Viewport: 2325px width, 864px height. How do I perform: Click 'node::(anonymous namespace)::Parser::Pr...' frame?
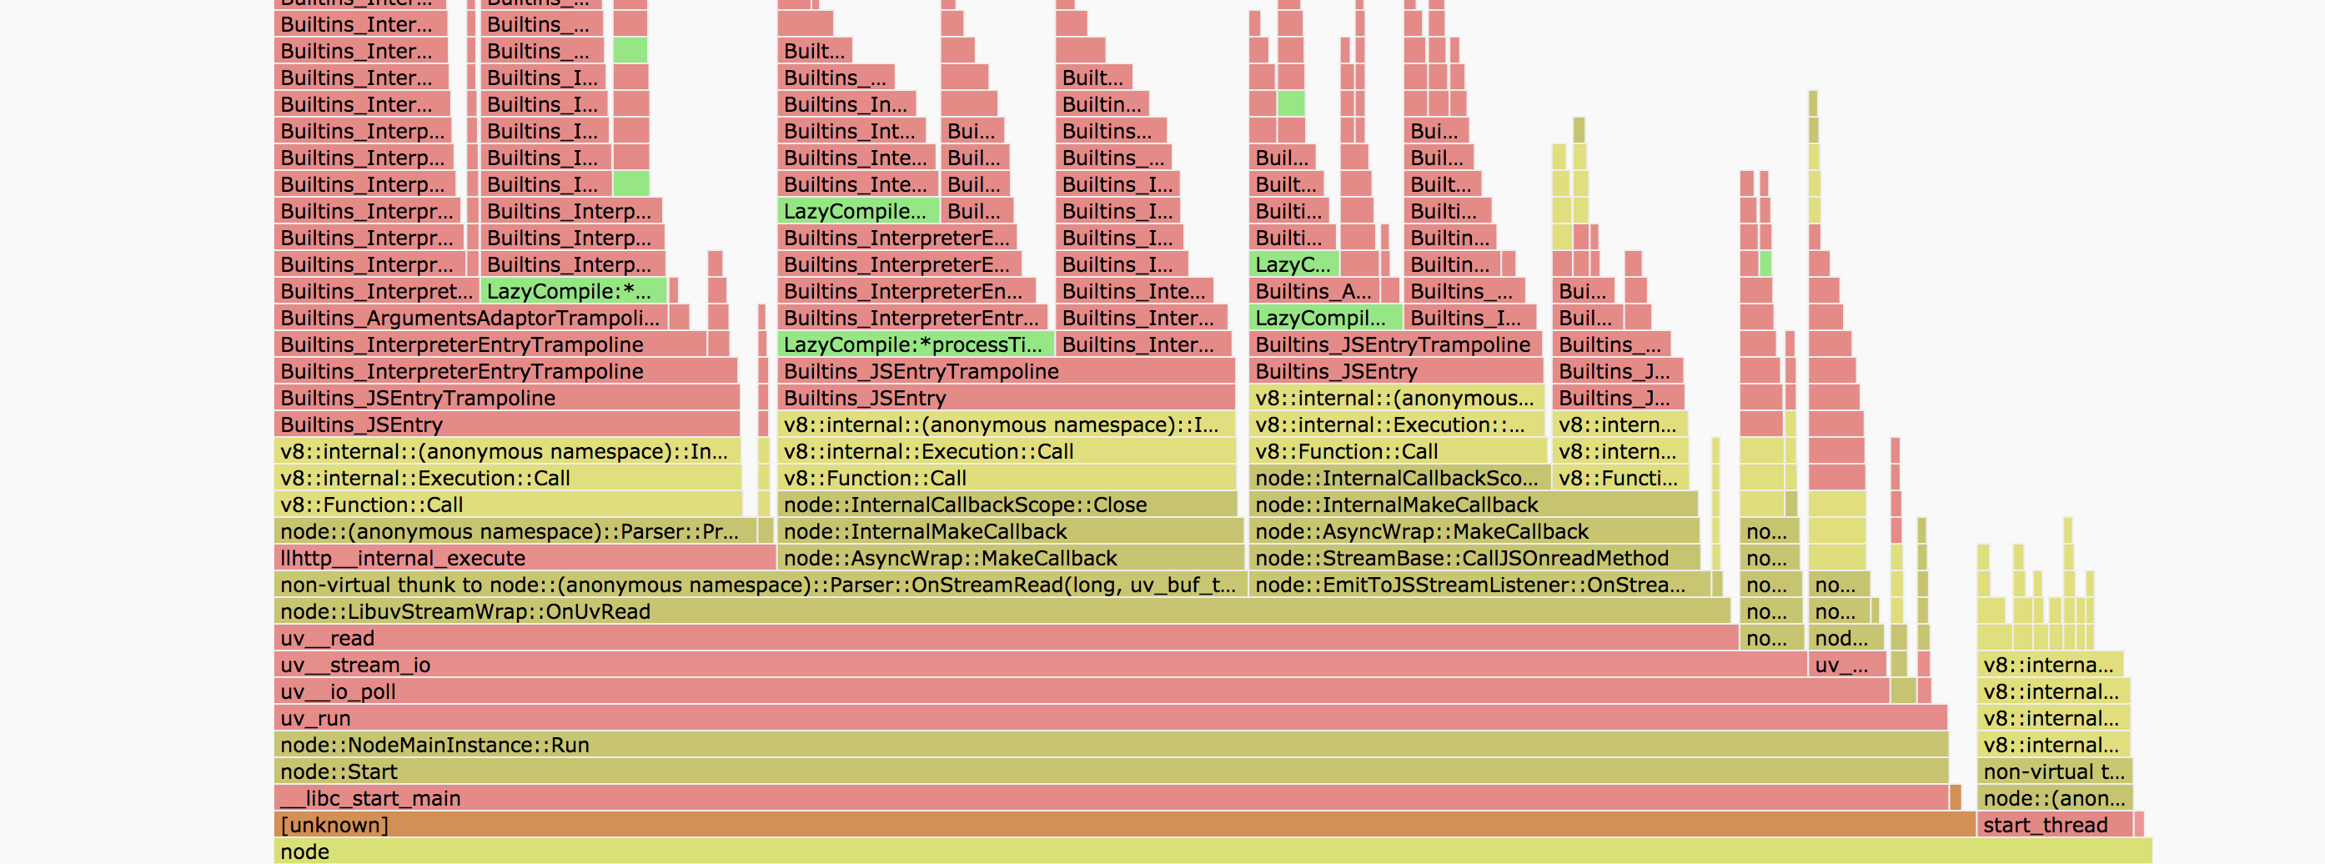pyautogui.click(x=515, y=532)
